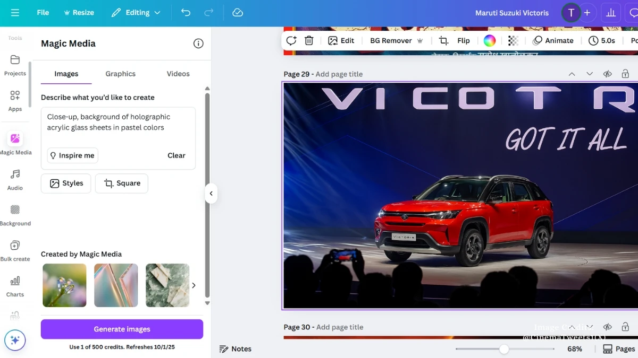Image resolution: width=638 pixels, height=358 pixels.
Task: Open the Canva magic assistant sparkle button
Action: coord(15,340)
